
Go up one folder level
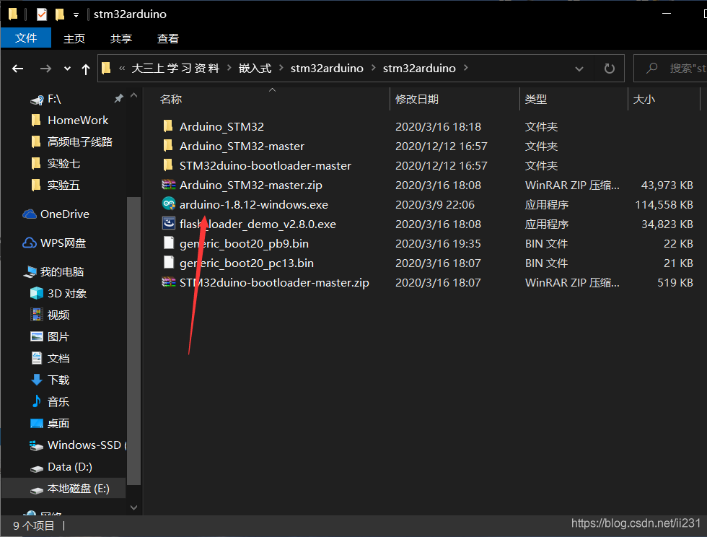pos(86,69)
